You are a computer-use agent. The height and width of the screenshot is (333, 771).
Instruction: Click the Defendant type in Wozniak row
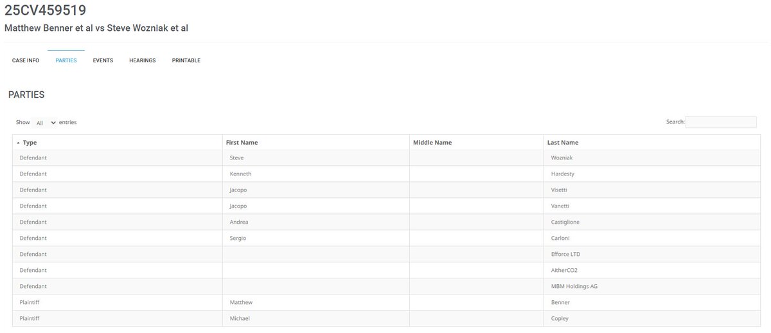(x=118, y=158)
